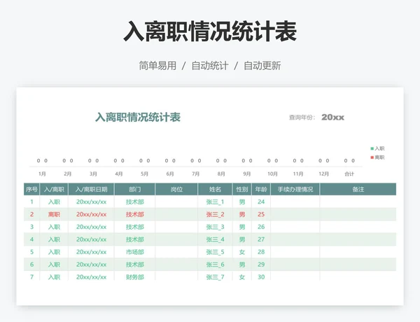420x322 pixels.
Task: Click the 8月 chart axis label
Action: pos(221,174)
